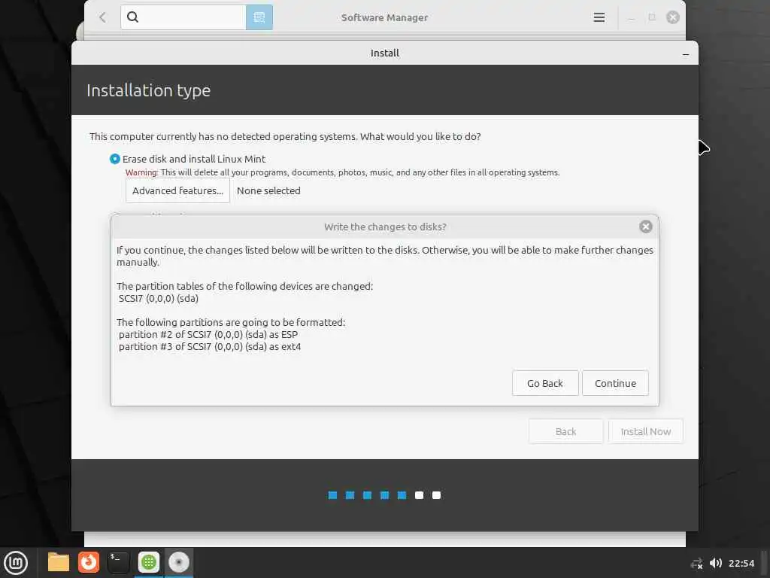Image resolution: width=770 pixels, height=578 pixels.
Task: Open the volume control in tray
Action: 716,563
